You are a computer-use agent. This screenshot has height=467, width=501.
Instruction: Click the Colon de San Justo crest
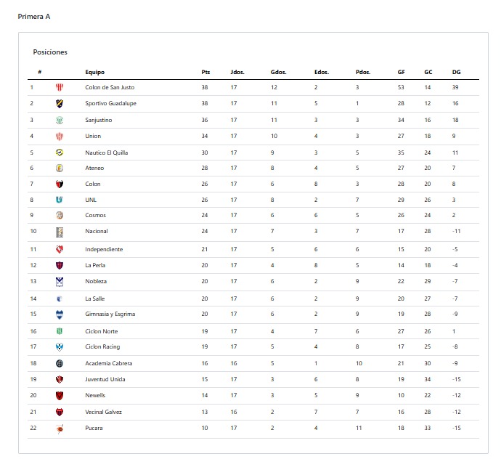coord(60,87)
